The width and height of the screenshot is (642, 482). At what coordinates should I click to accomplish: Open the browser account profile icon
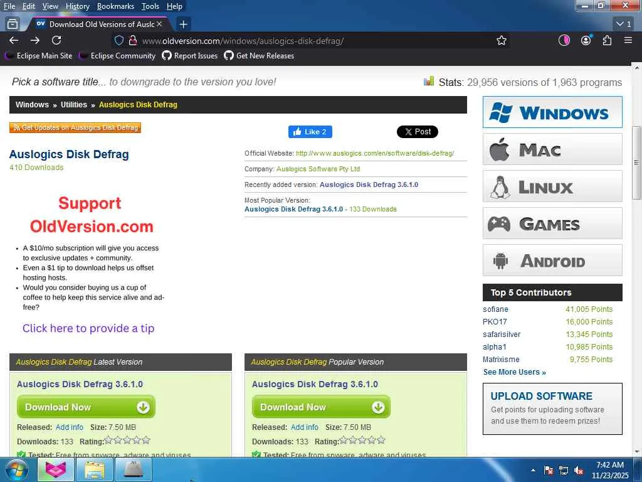[x=586, y=40]
